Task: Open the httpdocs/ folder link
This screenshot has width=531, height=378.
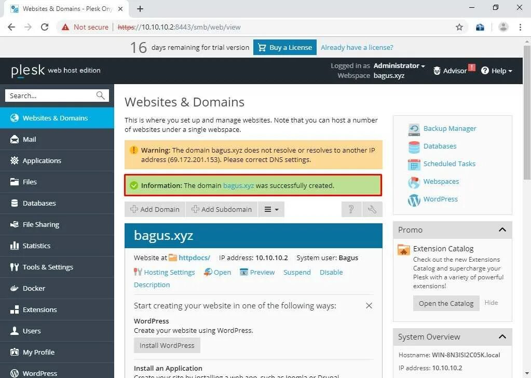Action: point(194,258)
